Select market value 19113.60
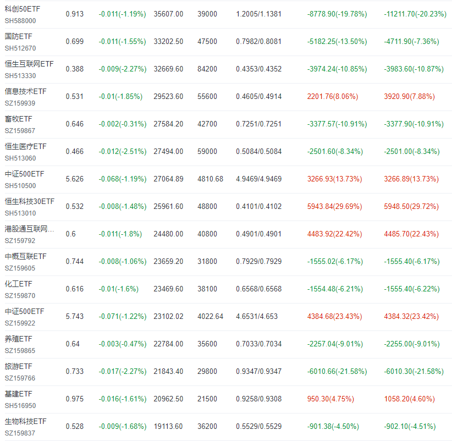Viewport: 452px width, 441px height. coord(168,427)
